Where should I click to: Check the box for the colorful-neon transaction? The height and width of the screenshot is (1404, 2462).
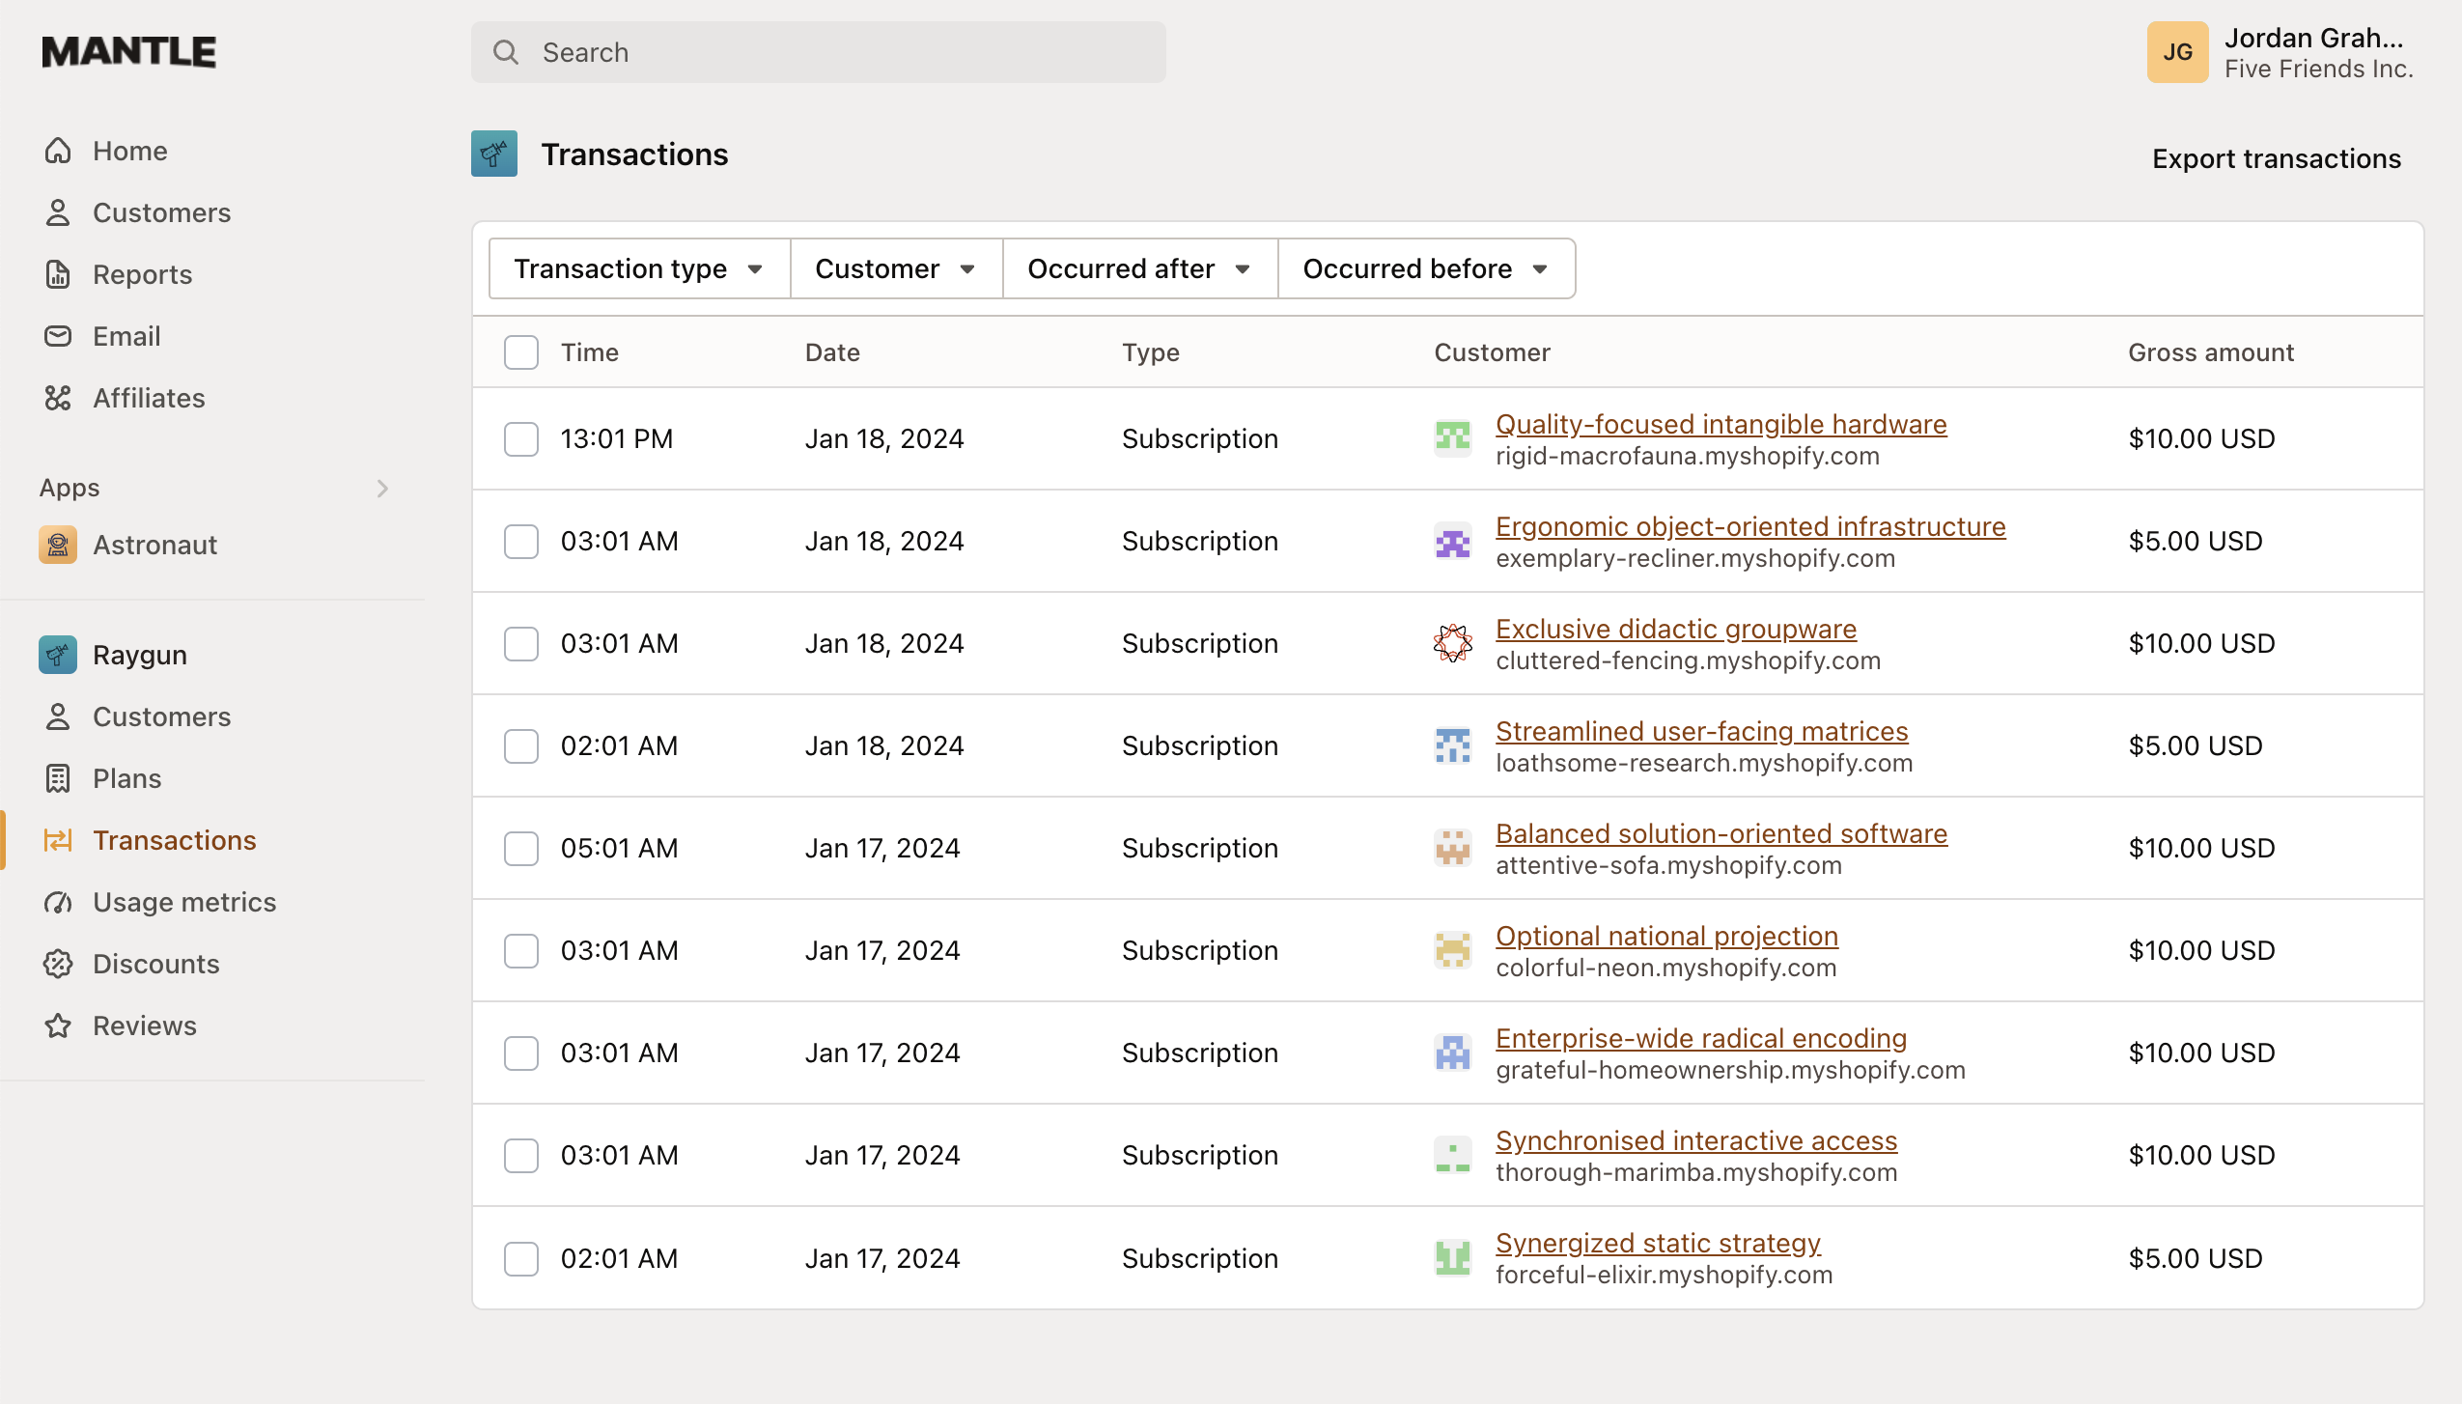pos(521,950)
